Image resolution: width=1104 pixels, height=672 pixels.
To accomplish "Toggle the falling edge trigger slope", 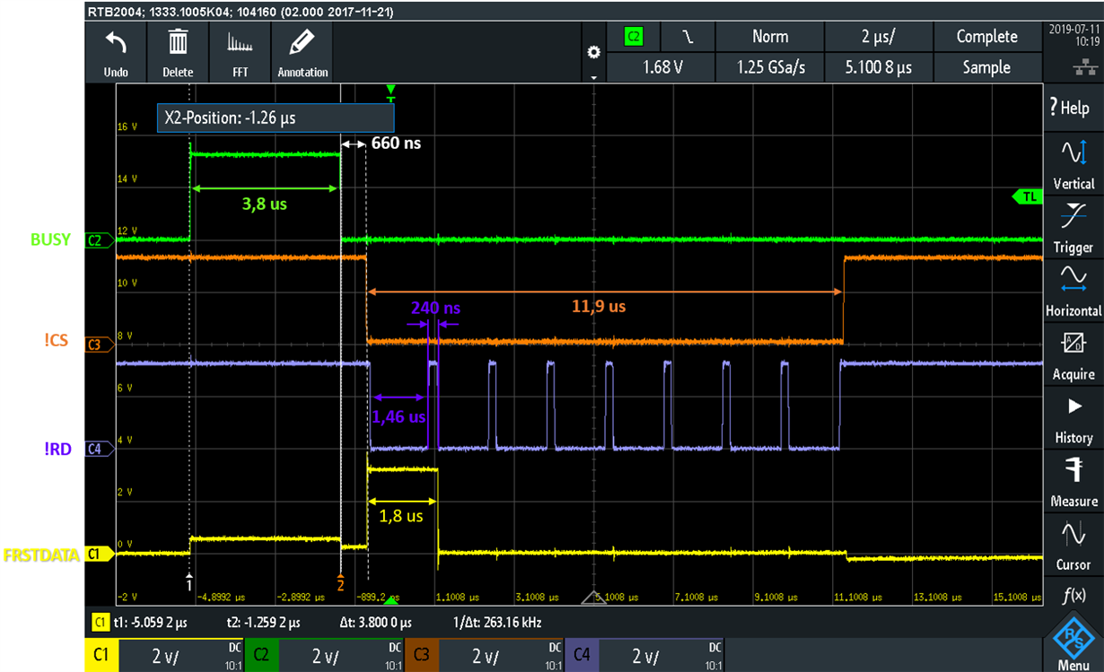I will point(688,37).
